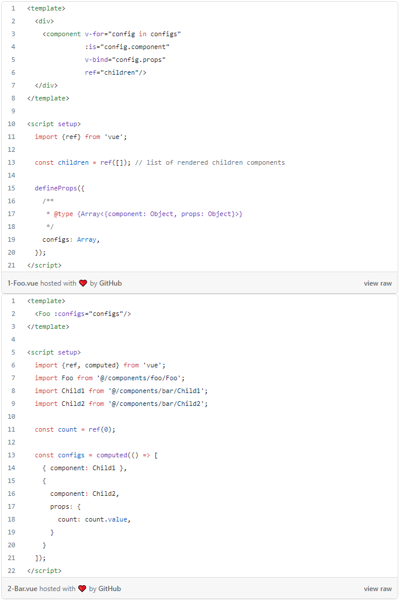Click '<script setup>' in 1-Foo.vue
This screenshot has height=601, width=400.
(54, 124)
